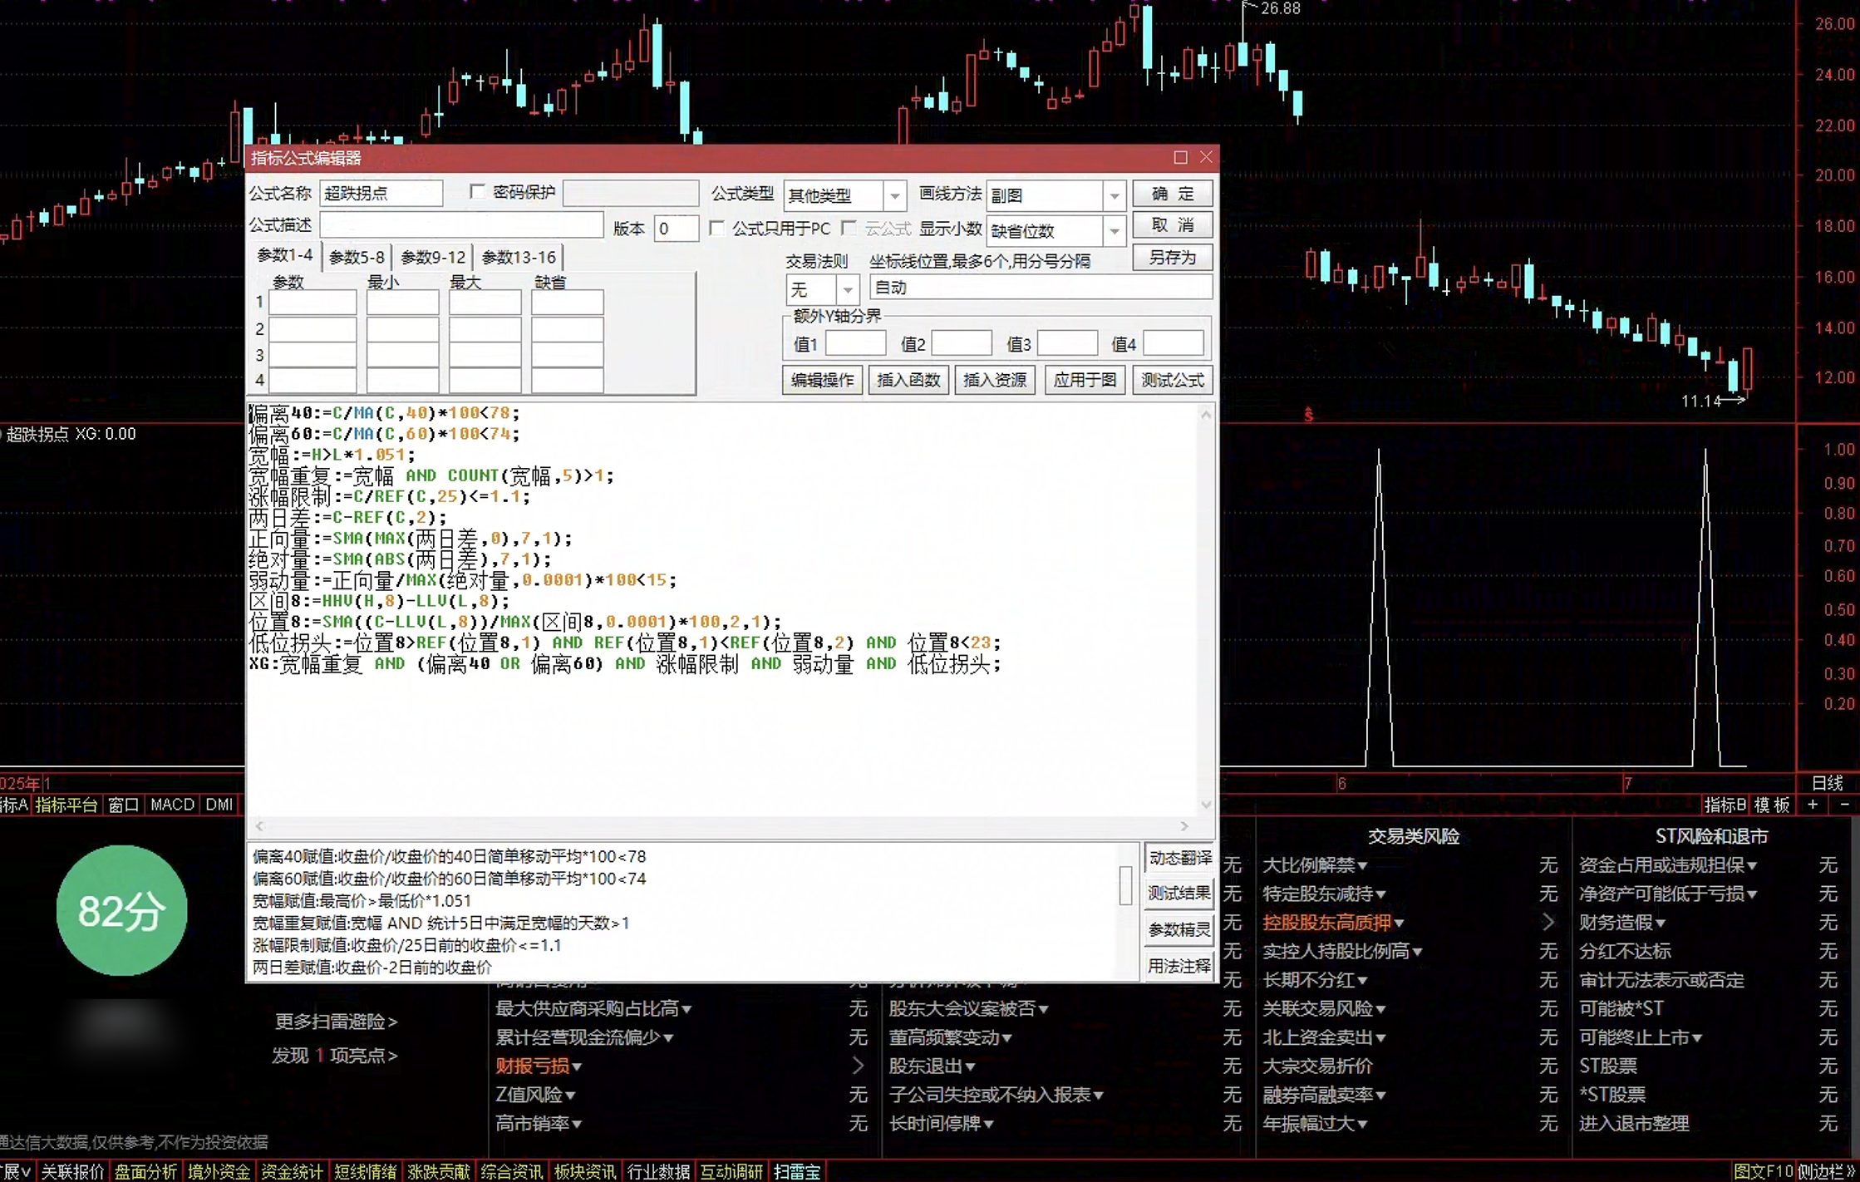The image size is (1860, 1182).
Task: Open 关联报价 bottom tab
Action: coord(72,1172)
